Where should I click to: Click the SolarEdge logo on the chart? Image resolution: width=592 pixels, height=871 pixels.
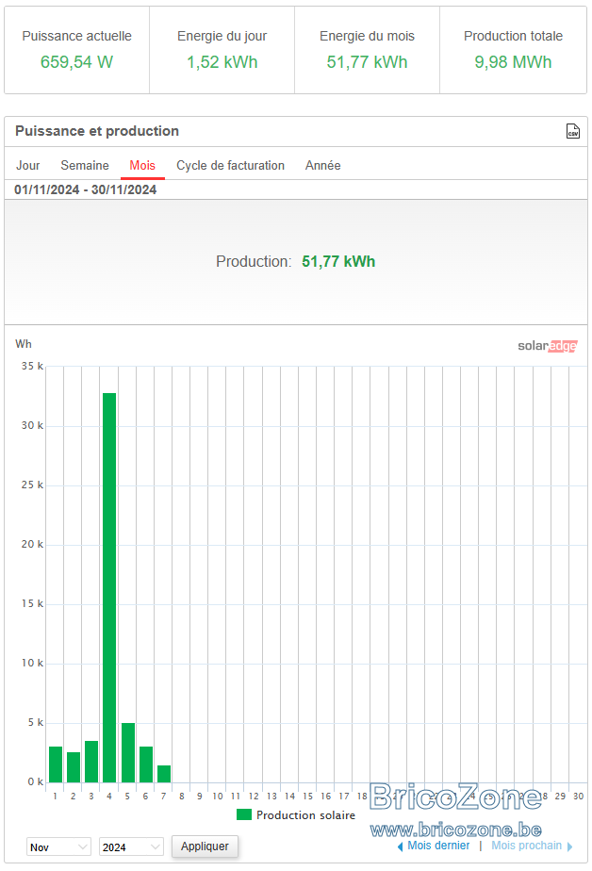pos(547,346)
